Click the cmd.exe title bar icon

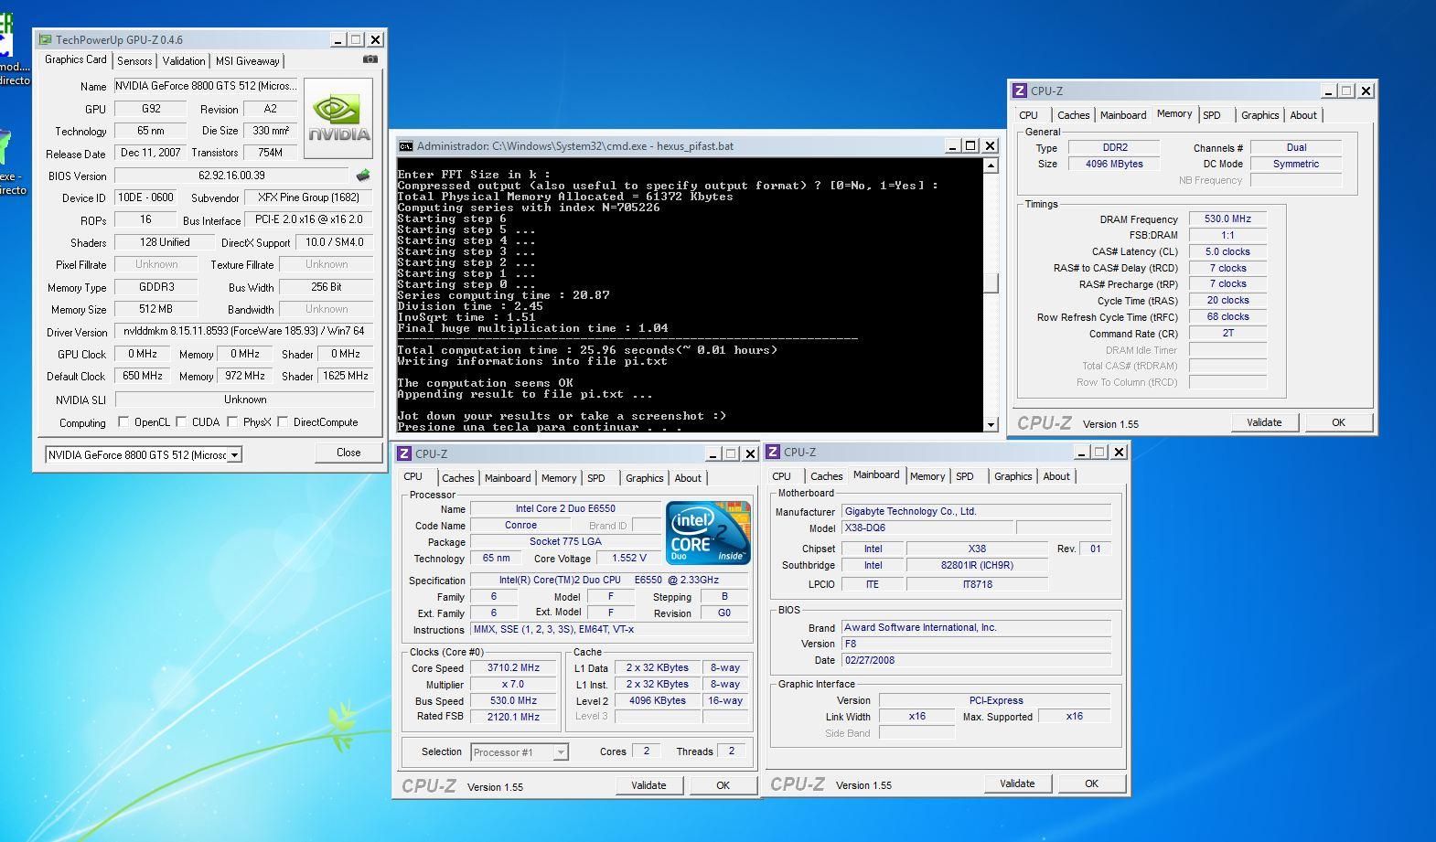[405, 145]
